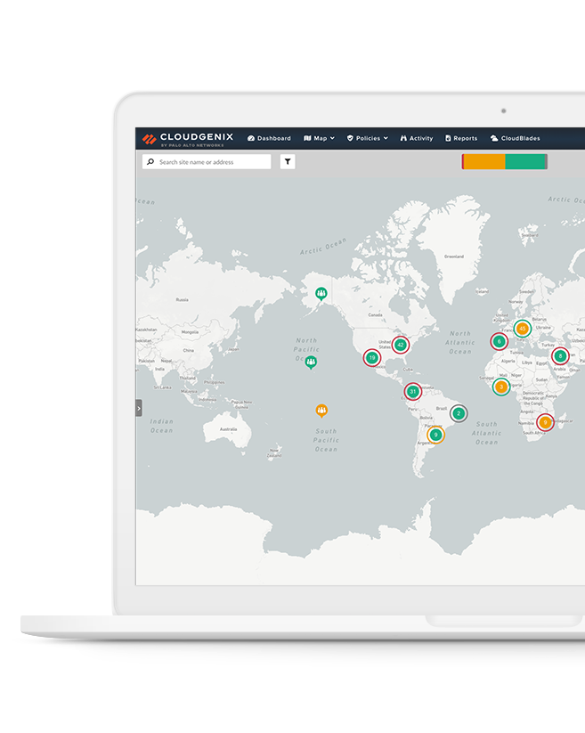Click the Greenland label on map
585x733 pixels.
pos(454,257)
